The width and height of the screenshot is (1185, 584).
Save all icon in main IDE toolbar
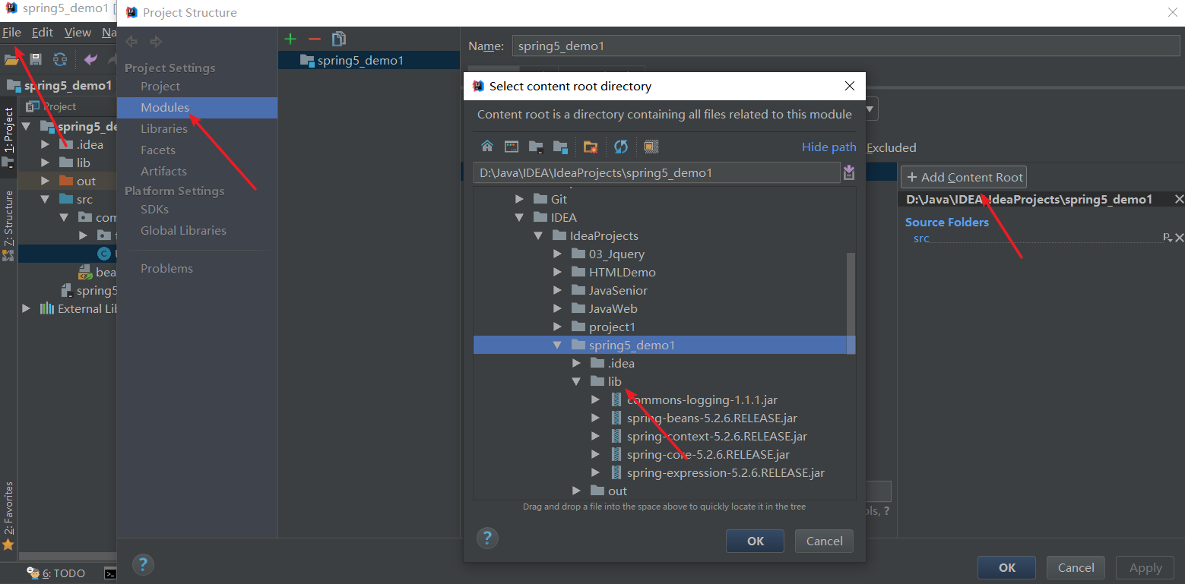36,59
